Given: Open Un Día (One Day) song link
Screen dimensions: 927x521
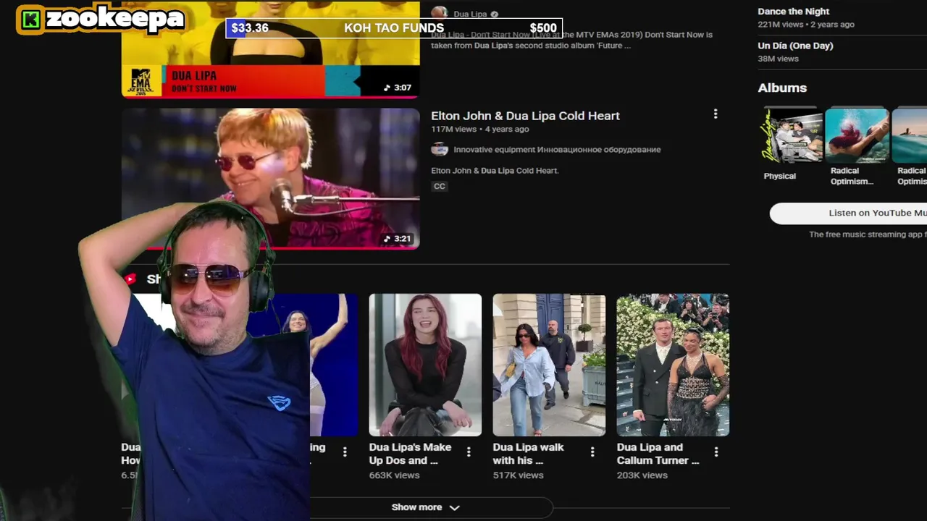Looking at the screenshot, I should (x=795, y=46).
